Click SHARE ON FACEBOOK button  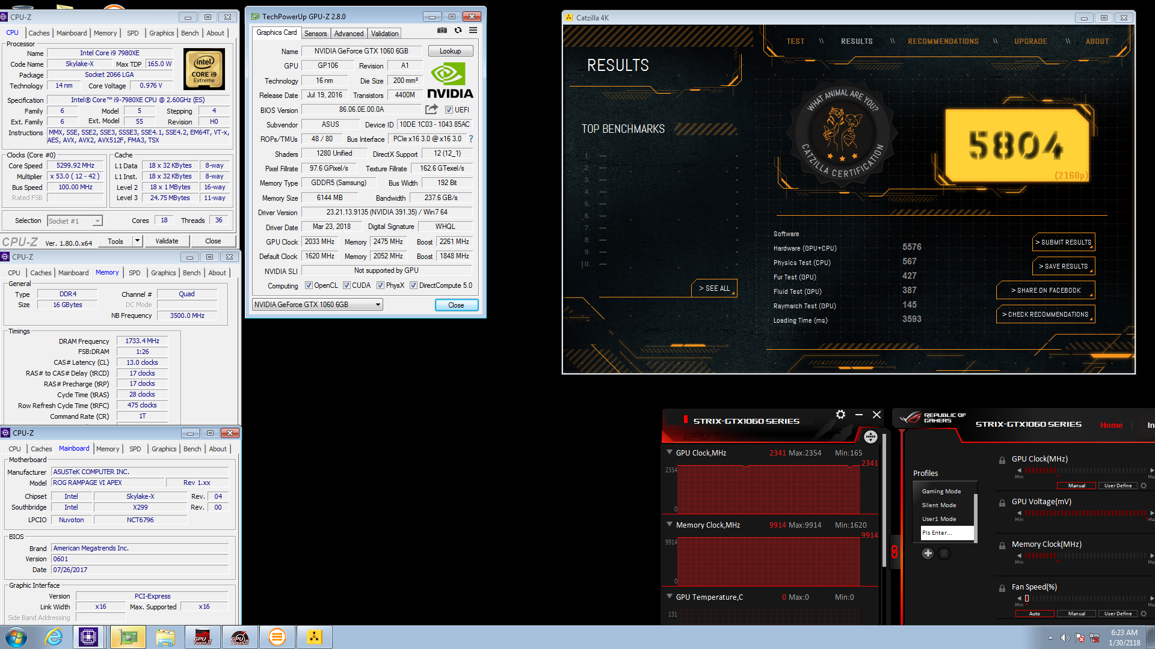pos(1046,290)
